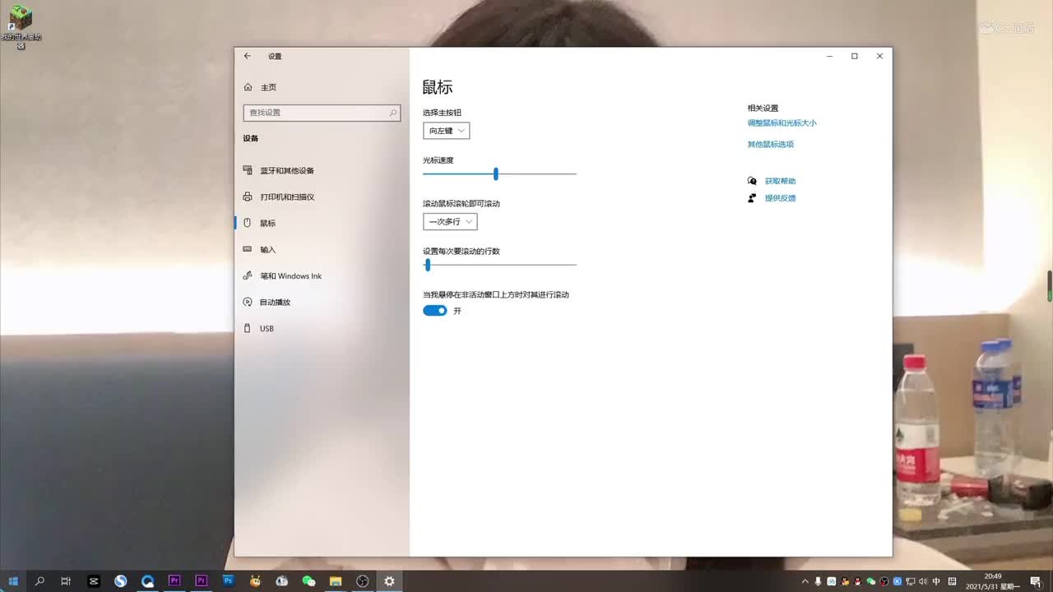Open Additional mouse options link
The width and height of the screenshot is (1053, 592).
click(x=772, y=144)
